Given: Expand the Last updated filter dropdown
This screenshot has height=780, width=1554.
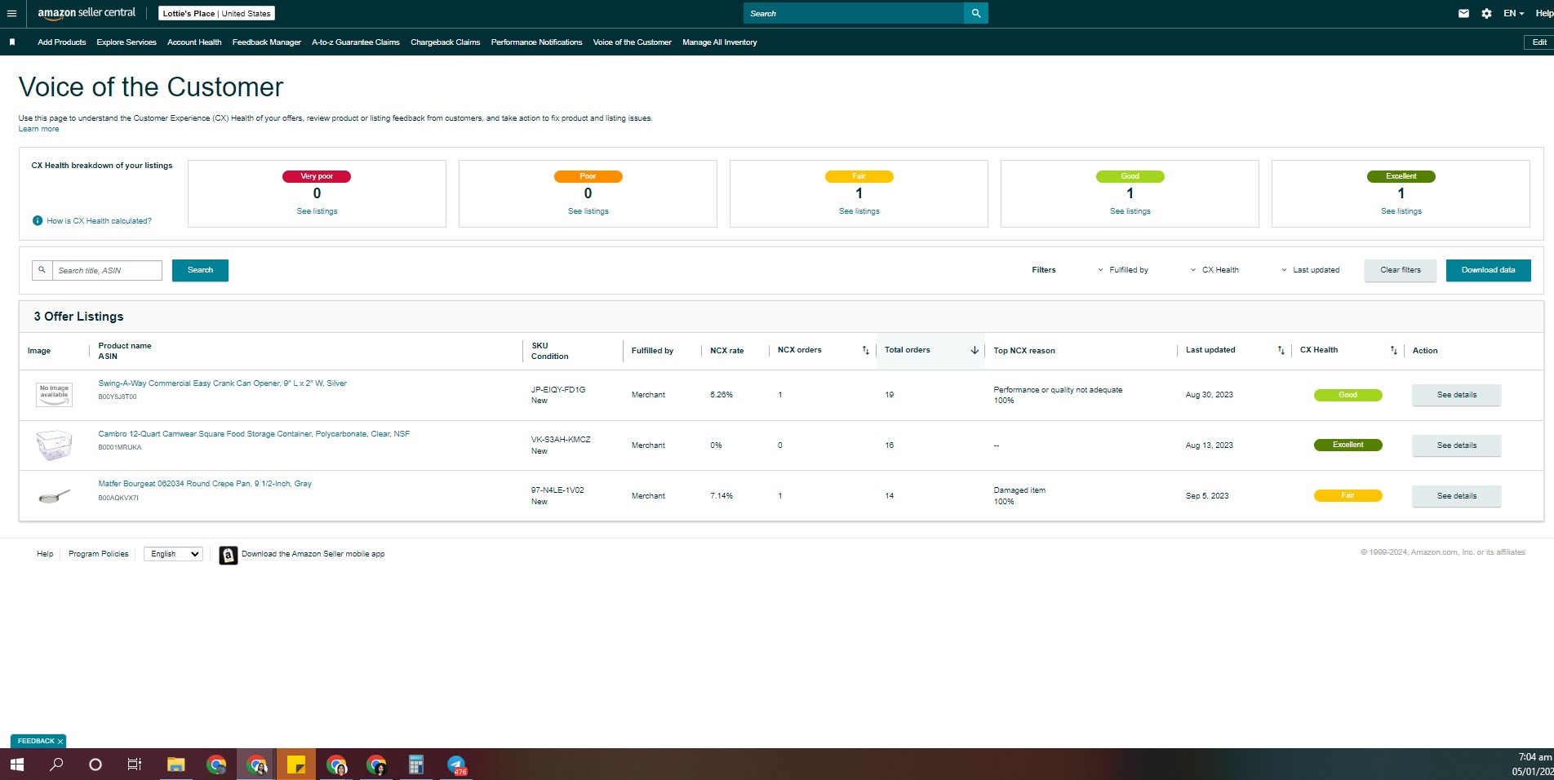Looking at the screenshot, I should tap(1310, 270).
